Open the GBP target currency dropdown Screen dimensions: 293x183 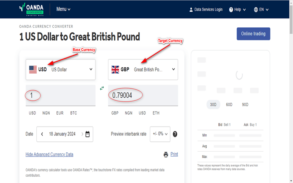click(x=143, y=70)
